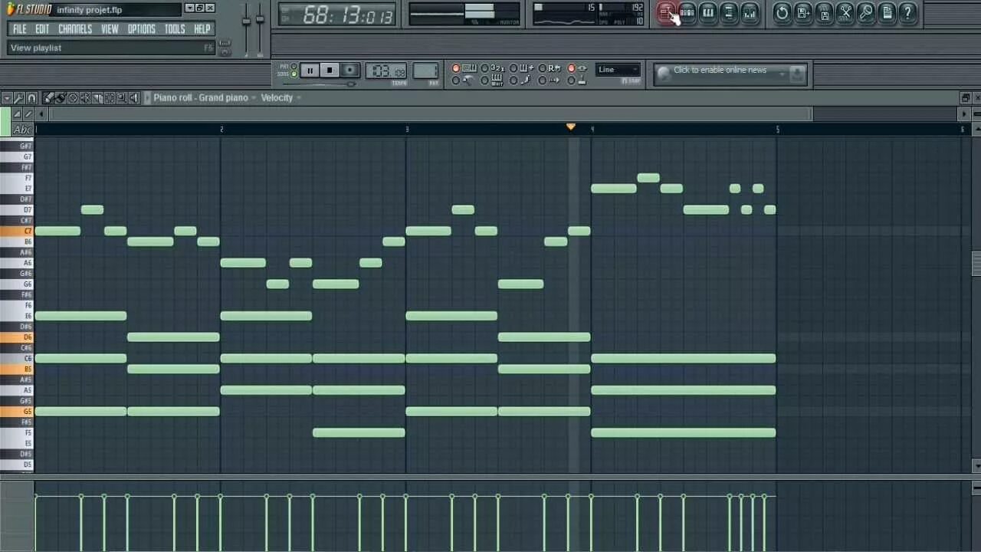This screenshot has width=981, height=552.
Task: Toggle auto-scrolling arrow option
Action: pos(550,80)
